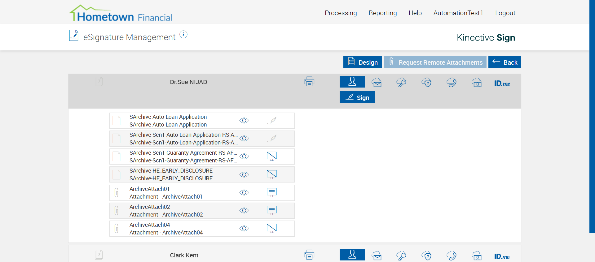Toggle the display icon for ArchiveAttach01
The image size is (595, 262).
[x=272, y=192]
